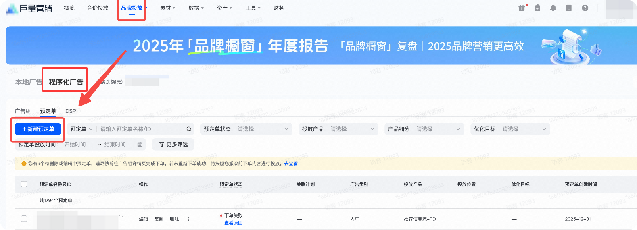Switch to the 广告组 tab
637x230 pixels.
tap(23, 111)
